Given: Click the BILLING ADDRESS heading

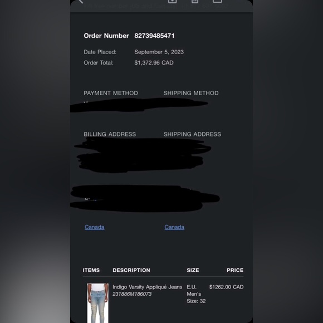Looking at the screenshot, I should click(x=110, y=134).
